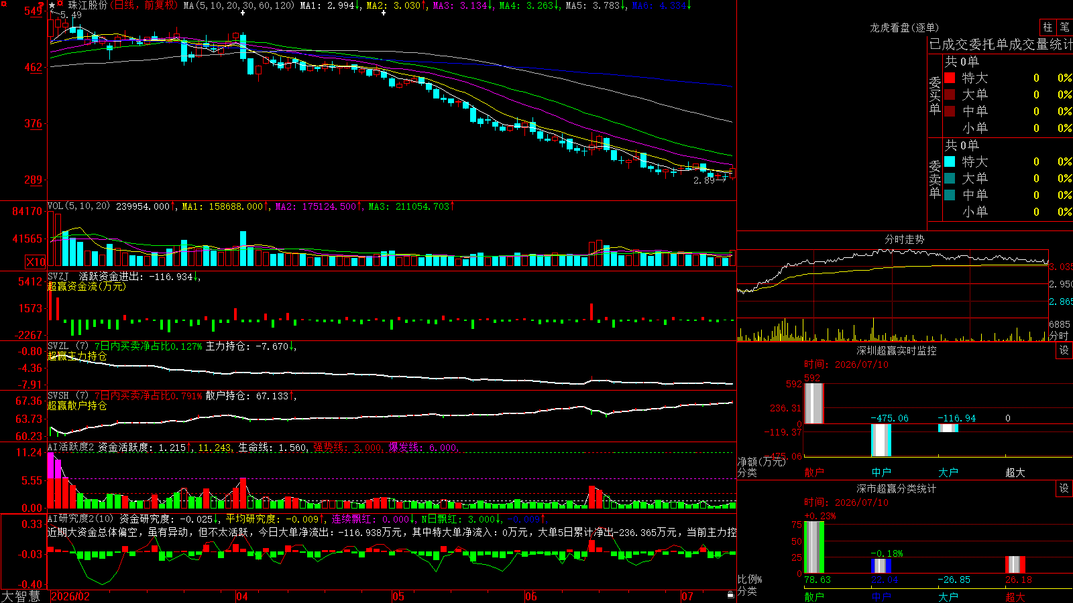Click the second white plus marker near May
The image size is (1073, 603).
pos(384,13)
